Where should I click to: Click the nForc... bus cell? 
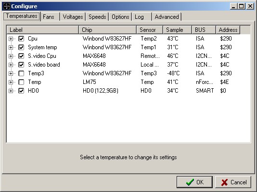[205, 82]
